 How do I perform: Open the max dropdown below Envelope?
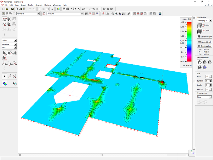(15, 47)
